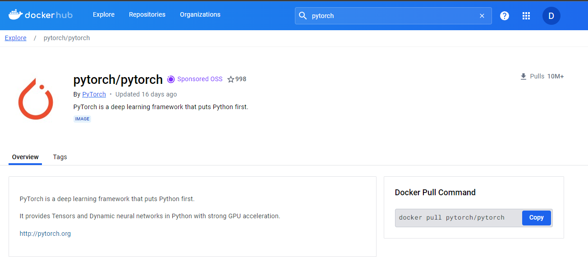The width and height of the screenshot is (588, 257).
Task: Click the search magnifier icon
Action: click(303, 16)
